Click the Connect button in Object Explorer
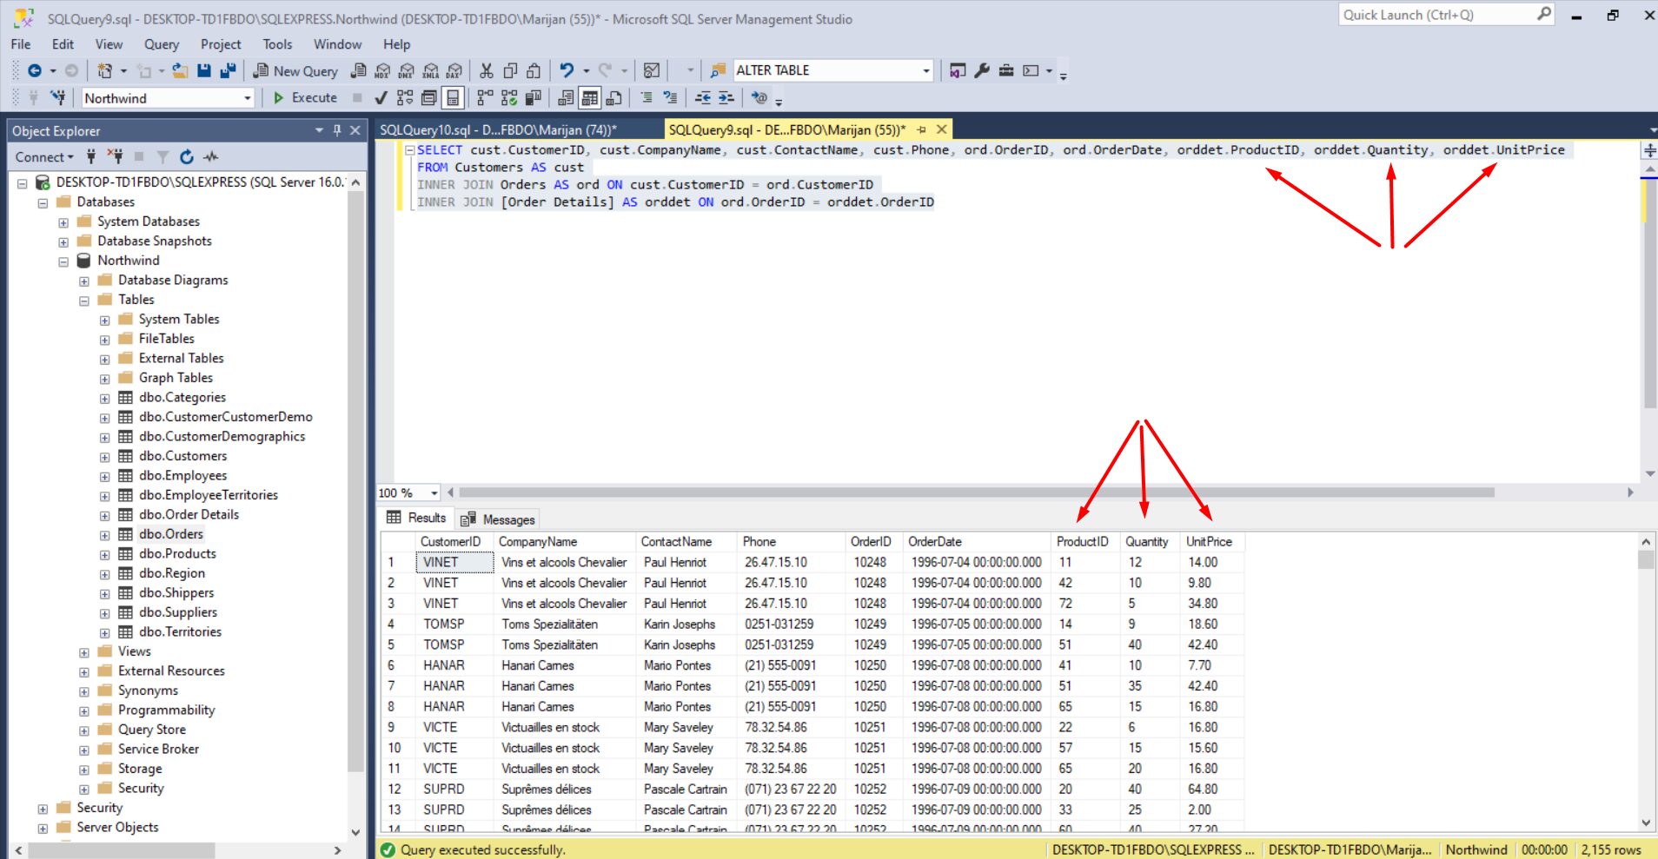This screenshot has width=1658, height=859. coord(43,157)
